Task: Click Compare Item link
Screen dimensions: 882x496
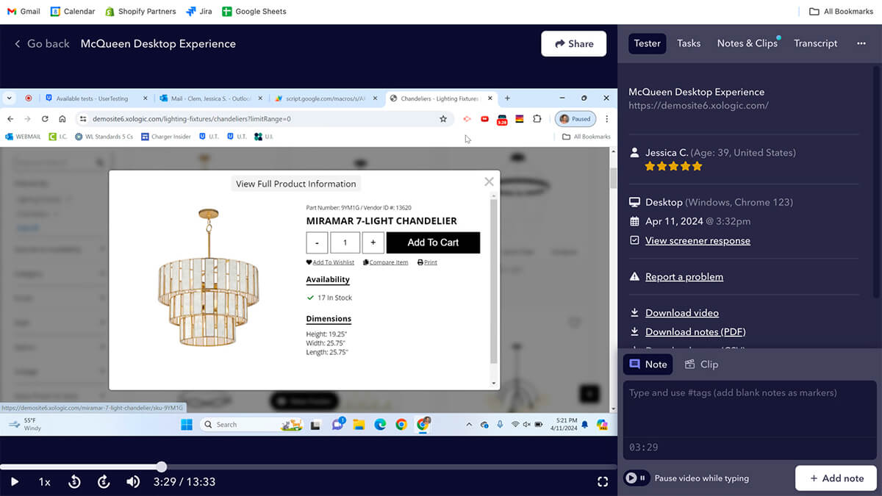Action: click(385, 262)
